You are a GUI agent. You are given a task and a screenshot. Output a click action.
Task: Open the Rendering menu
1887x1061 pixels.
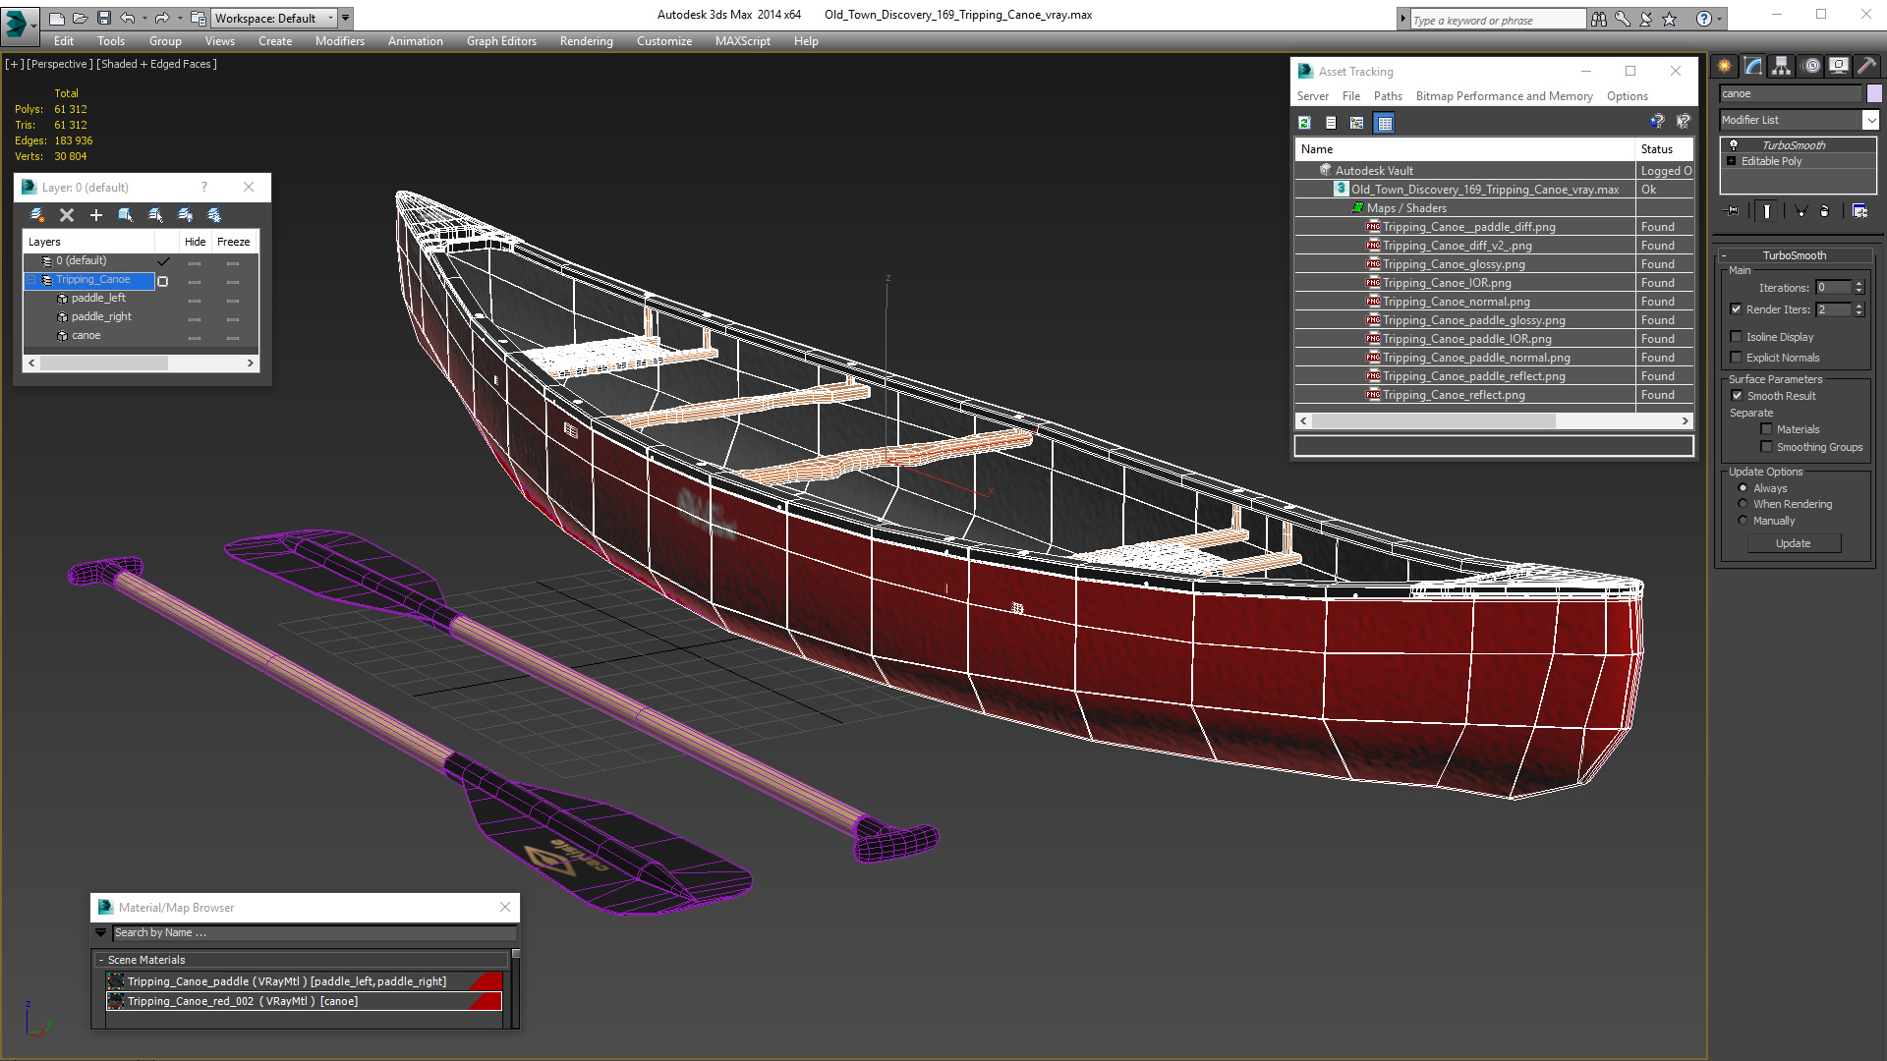(586, 41)
